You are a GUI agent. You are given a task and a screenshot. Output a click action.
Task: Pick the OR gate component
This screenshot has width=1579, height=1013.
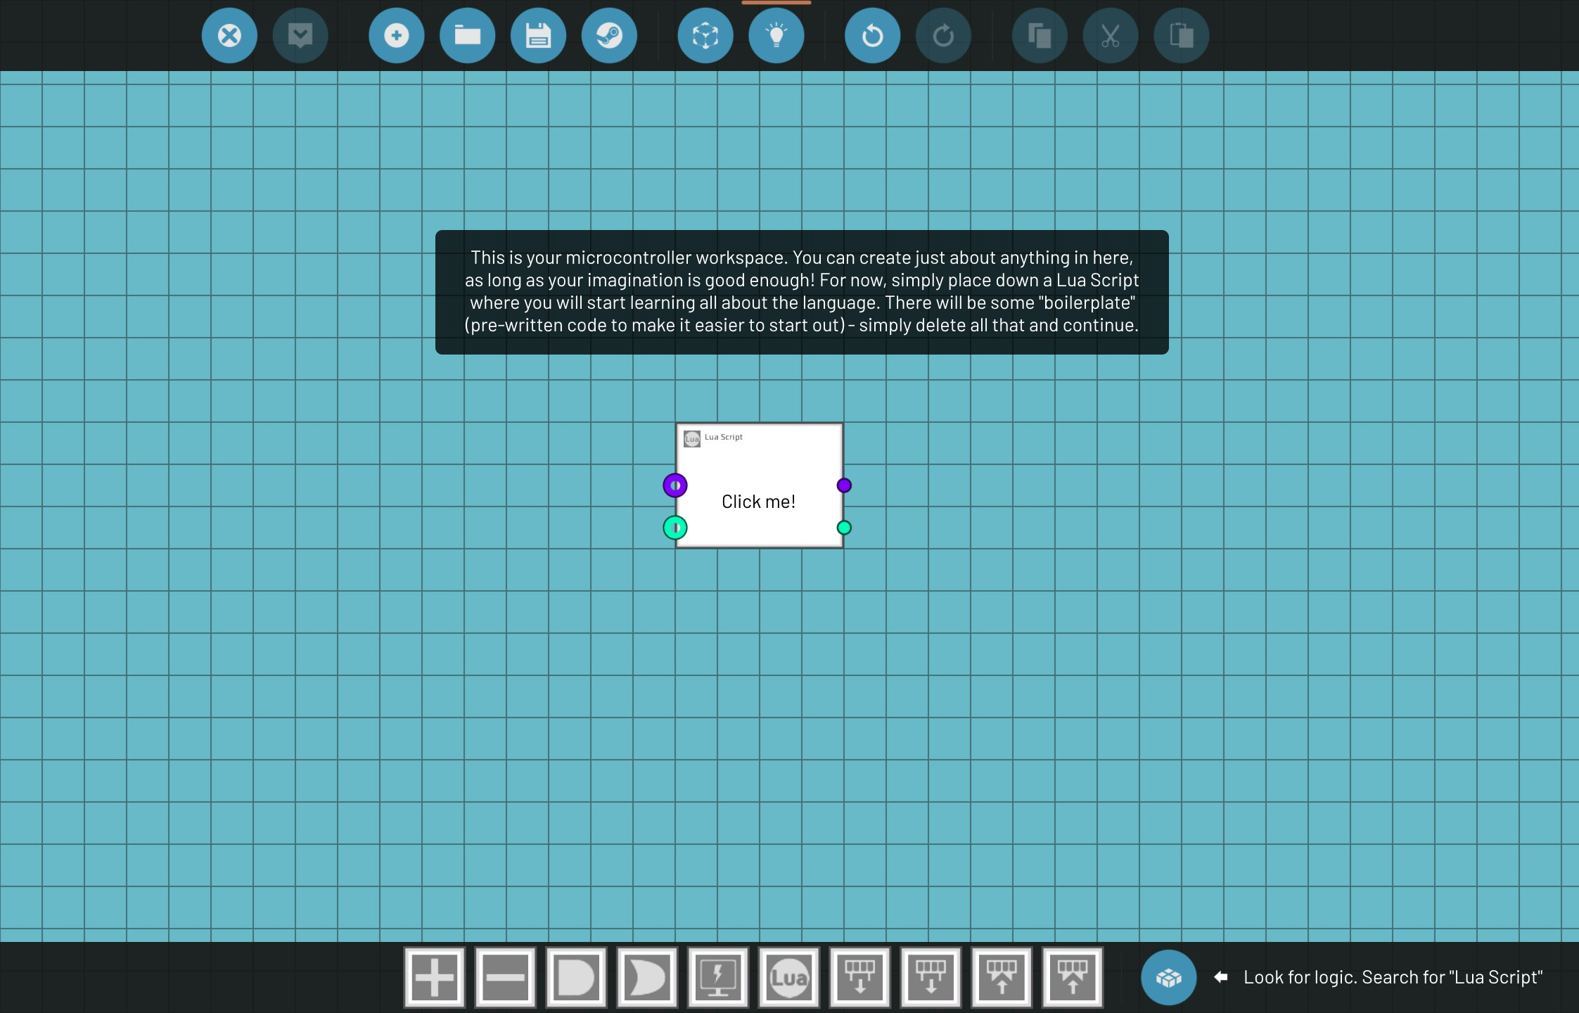(648, 977)
